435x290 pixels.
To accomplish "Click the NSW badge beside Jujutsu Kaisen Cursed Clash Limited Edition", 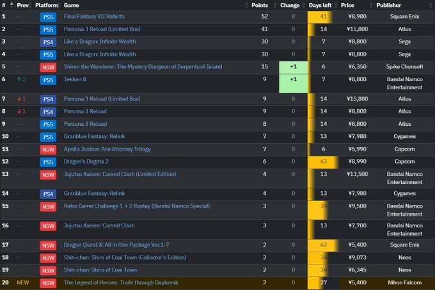I will pyautogui.click(x=48, y=175).
